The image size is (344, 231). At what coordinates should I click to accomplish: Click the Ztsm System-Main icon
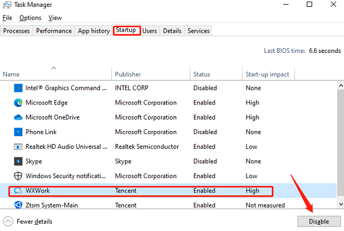tap(17, 205)
